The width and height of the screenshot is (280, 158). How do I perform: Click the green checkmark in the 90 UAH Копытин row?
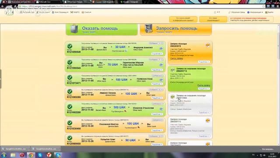point(70,138)
